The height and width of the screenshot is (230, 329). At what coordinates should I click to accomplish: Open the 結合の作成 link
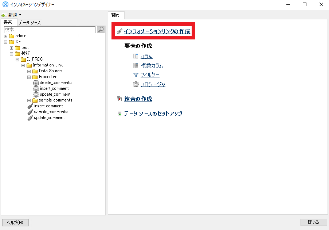[x=138, y=99]
